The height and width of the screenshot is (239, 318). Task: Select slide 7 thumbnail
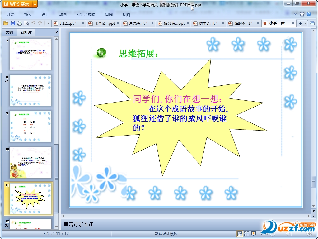click(x=30, y=55)
